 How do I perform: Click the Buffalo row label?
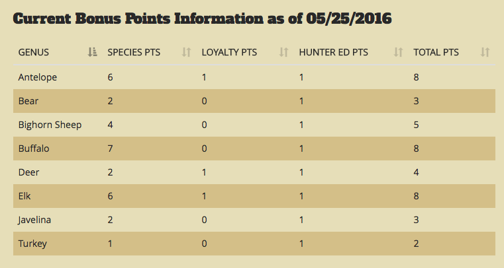tap(34, 149)
